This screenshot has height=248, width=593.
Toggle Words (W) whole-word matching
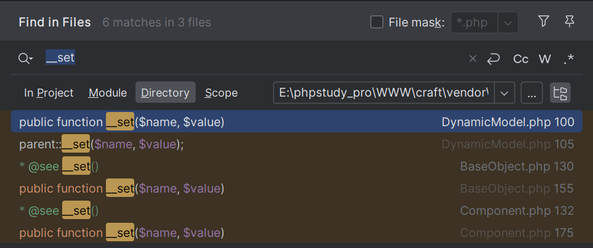pyautogui.click(x=545, y=59)
